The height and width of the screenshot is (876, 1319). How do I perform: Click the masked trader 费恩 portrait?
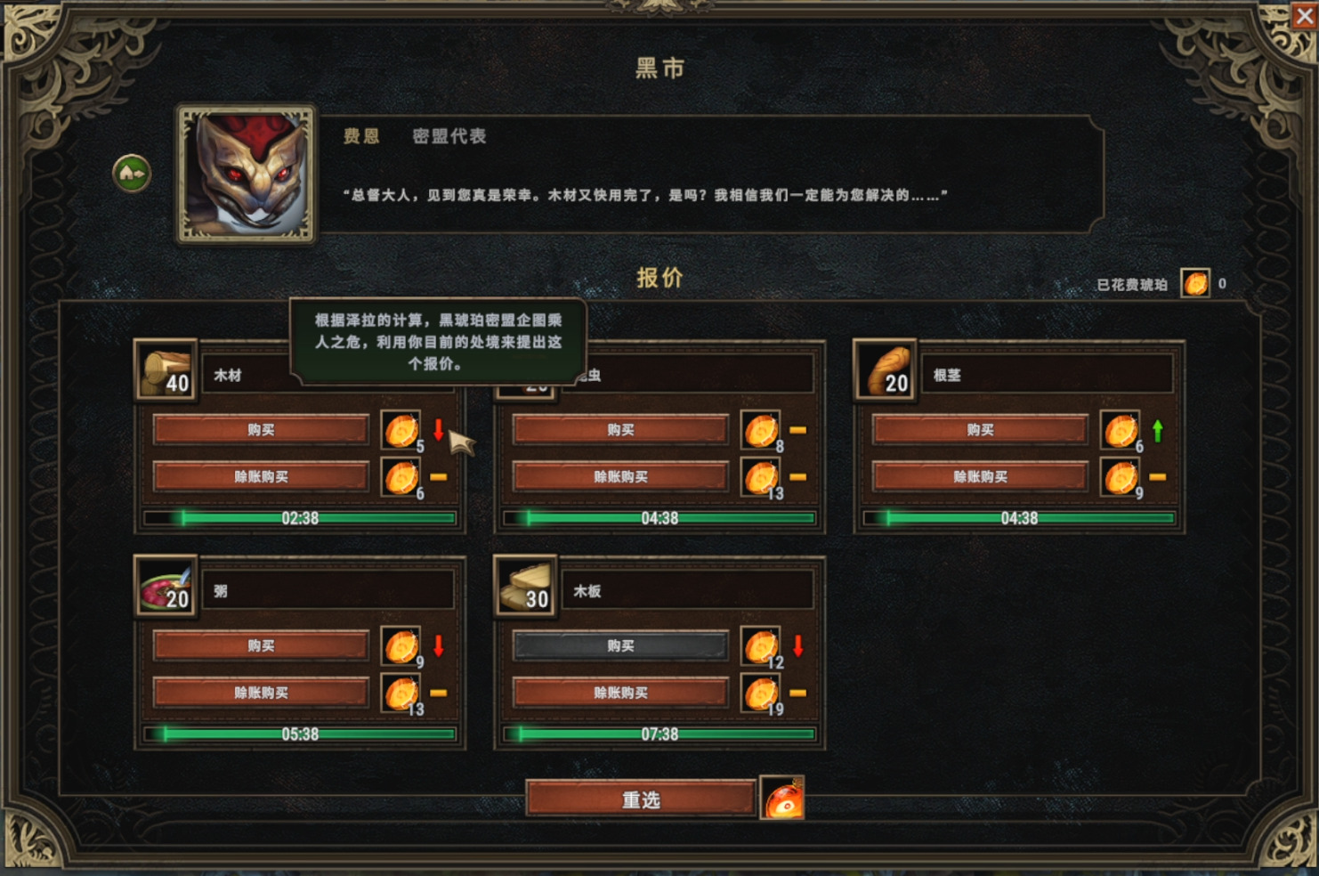point(247,174)
